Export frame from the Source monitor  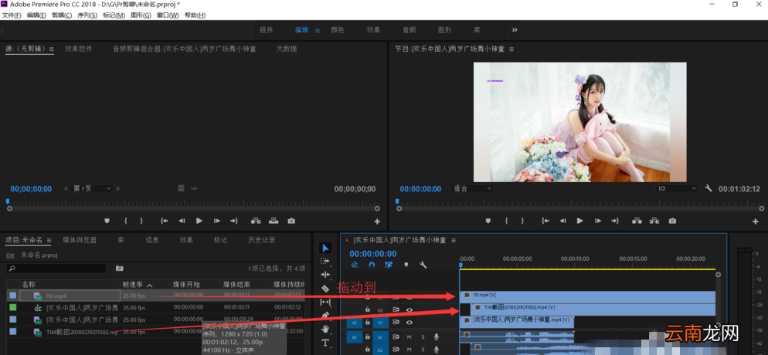click(x=291, y=221)
